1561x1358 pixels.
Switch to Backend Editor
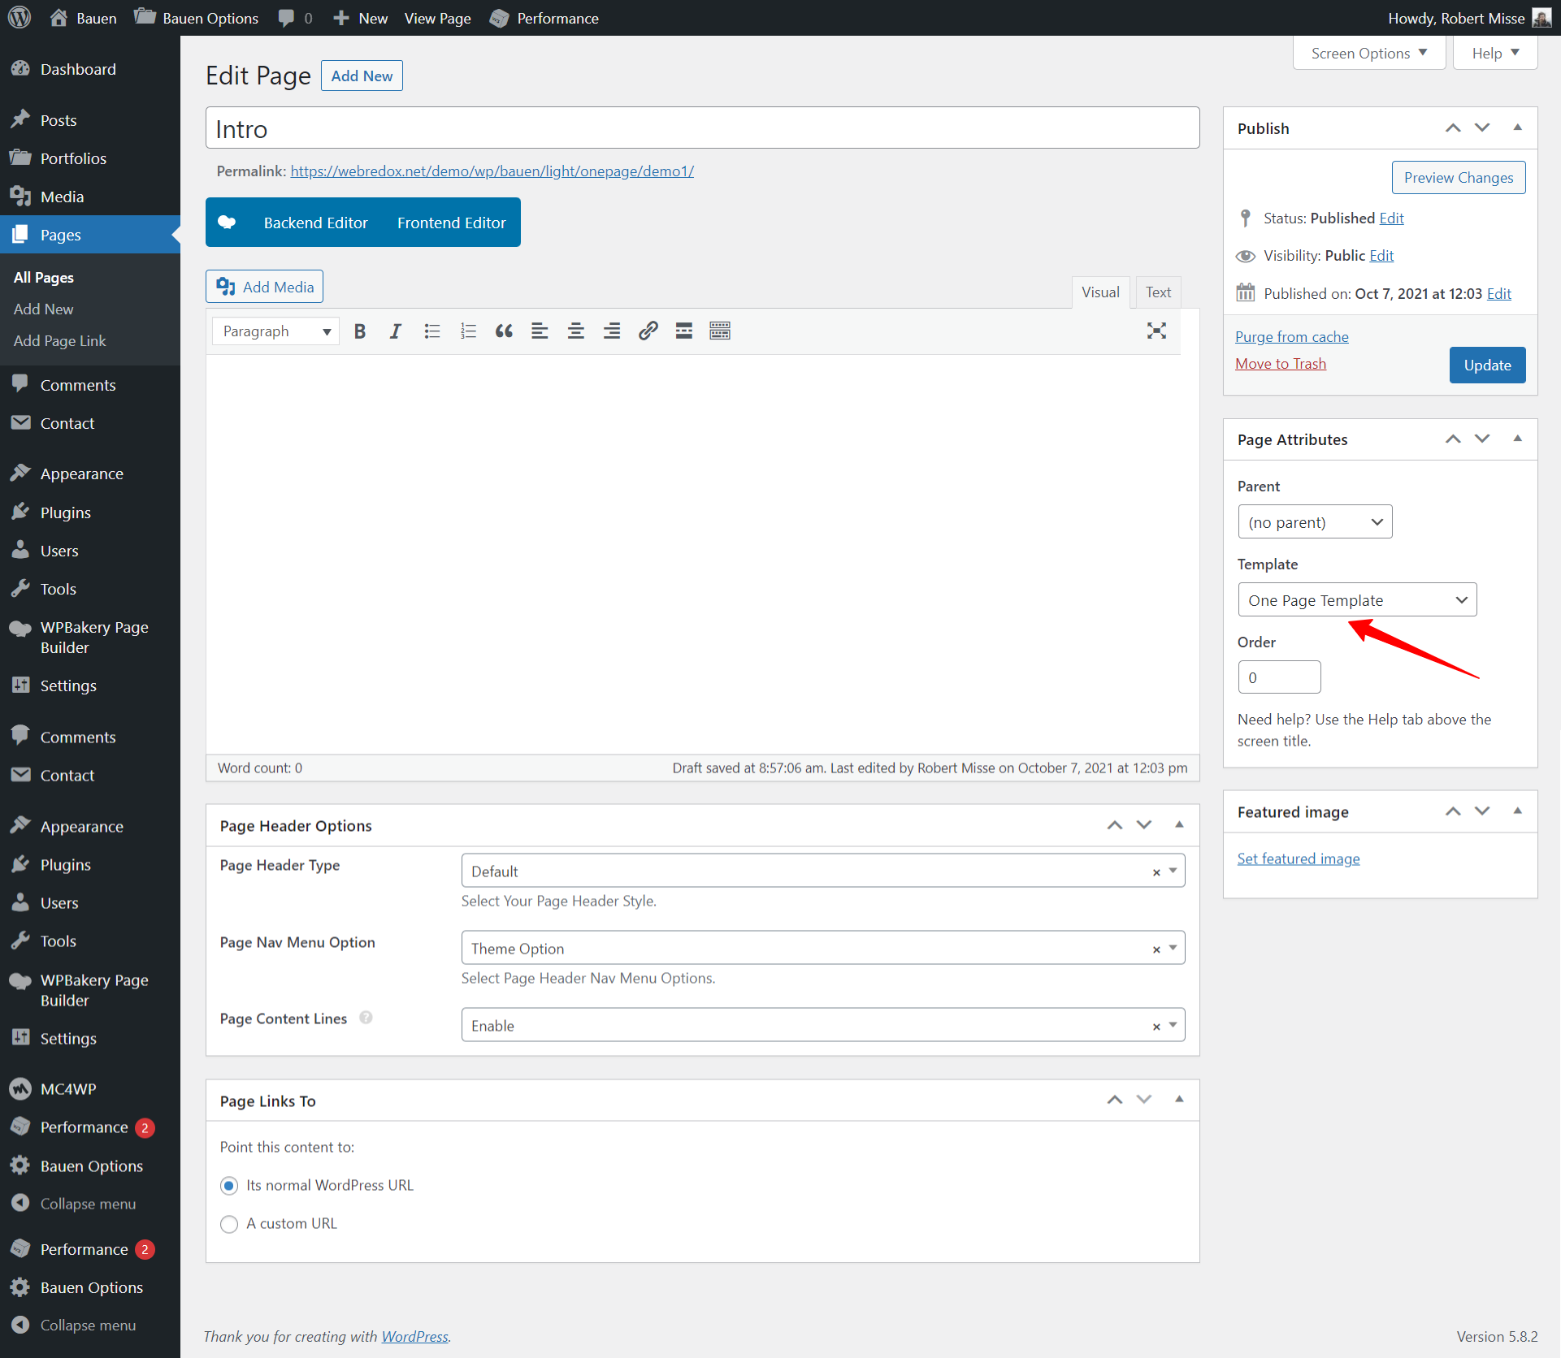(x=315, y=223)
